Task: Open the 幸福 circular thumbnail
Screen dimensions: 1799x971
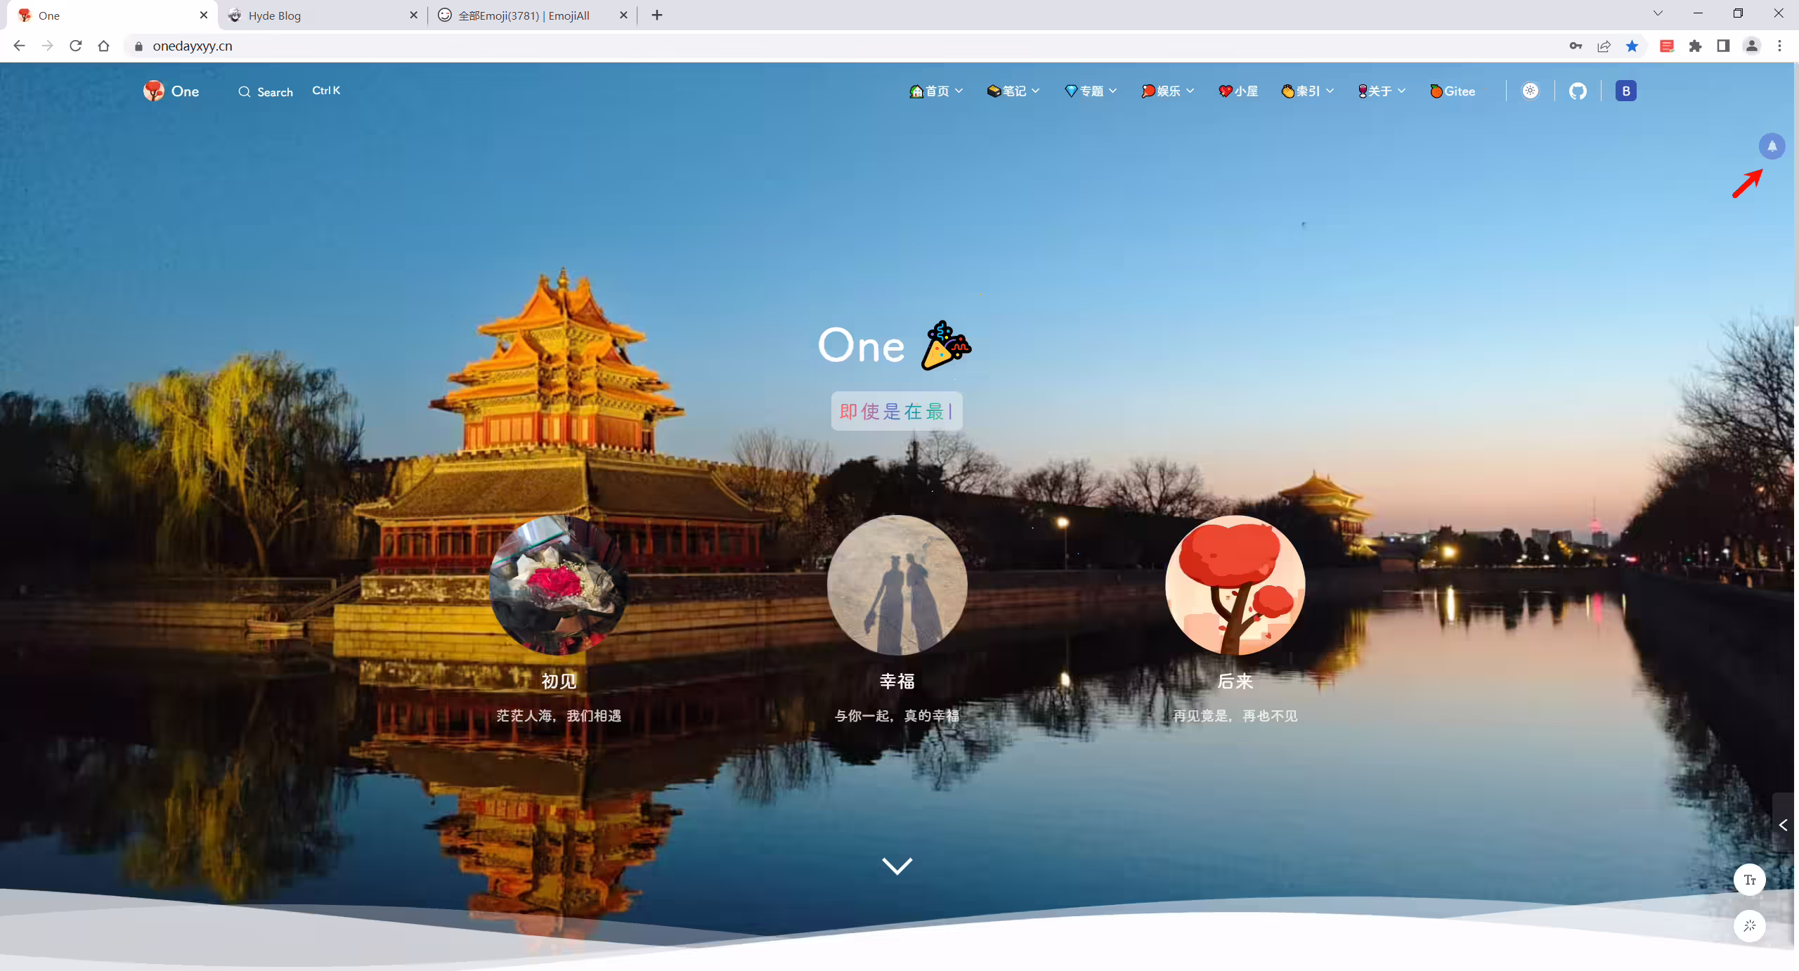Action: pyautogui.click(x=897, y=585)
